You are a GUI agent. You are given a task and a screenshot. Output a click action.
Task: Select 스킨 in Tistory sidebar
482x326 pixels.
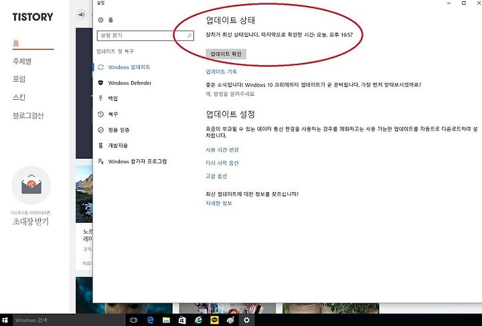click(19, 97)
